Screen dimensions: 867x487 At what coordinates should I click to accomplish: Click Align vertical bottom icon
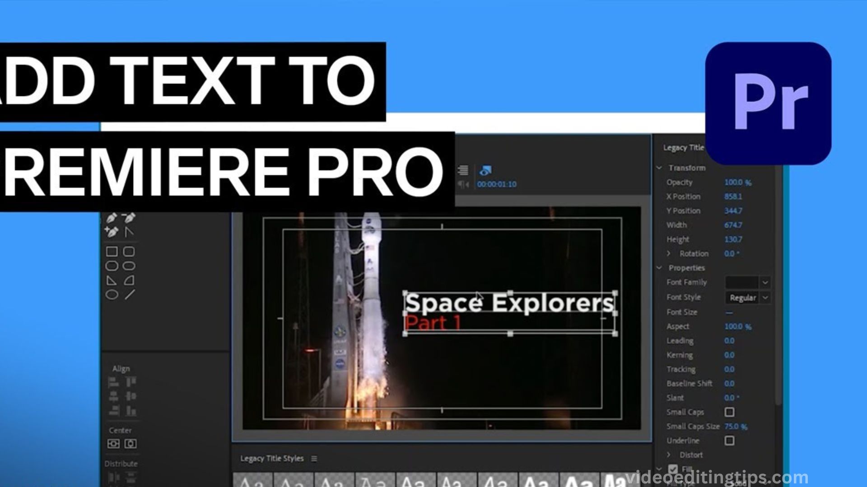coord(131,411)
